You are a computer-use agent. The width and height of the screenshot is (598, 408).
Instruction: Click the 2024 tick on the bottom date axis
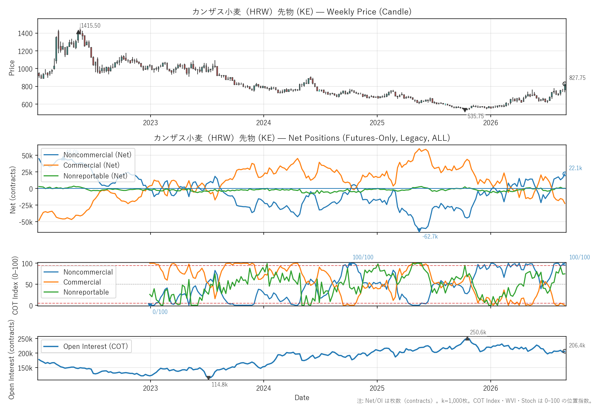tap(264, 388)
